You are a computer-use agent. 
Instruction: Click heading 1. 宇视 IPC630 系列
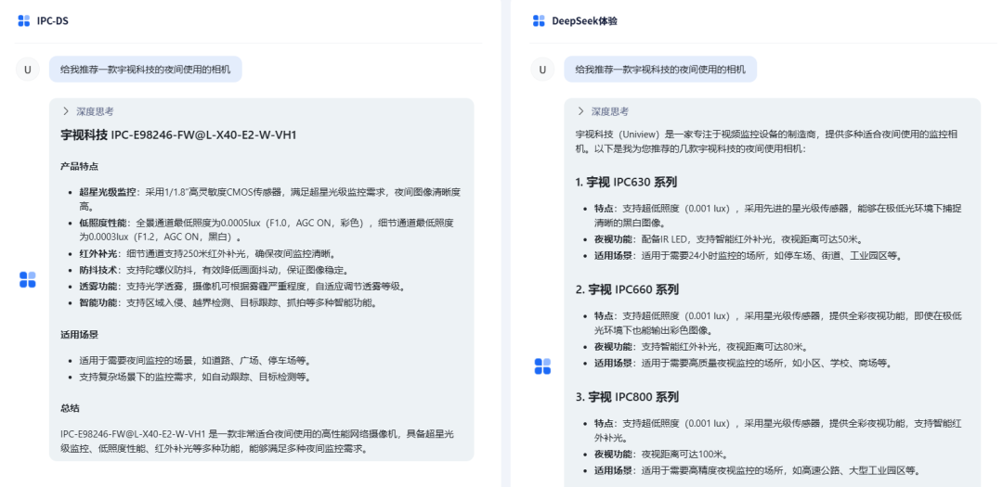pos(626,182)
